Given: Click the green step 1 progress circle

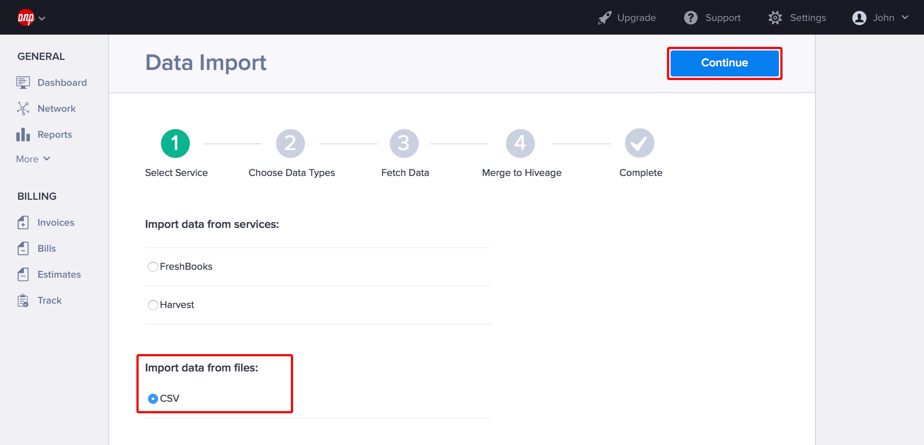Looking at the screenshot, I should click(x=176, y=143).
